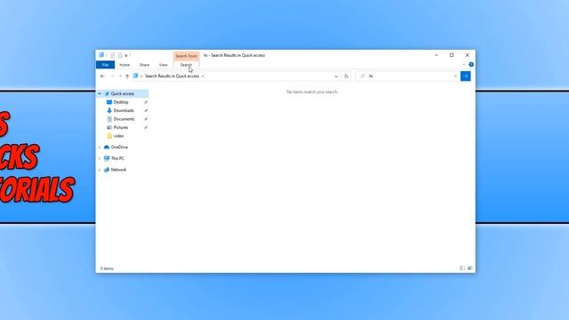Switch to the Share ribbon tab
The height and width of the screenshot is (320, 569).
(144, 65)
